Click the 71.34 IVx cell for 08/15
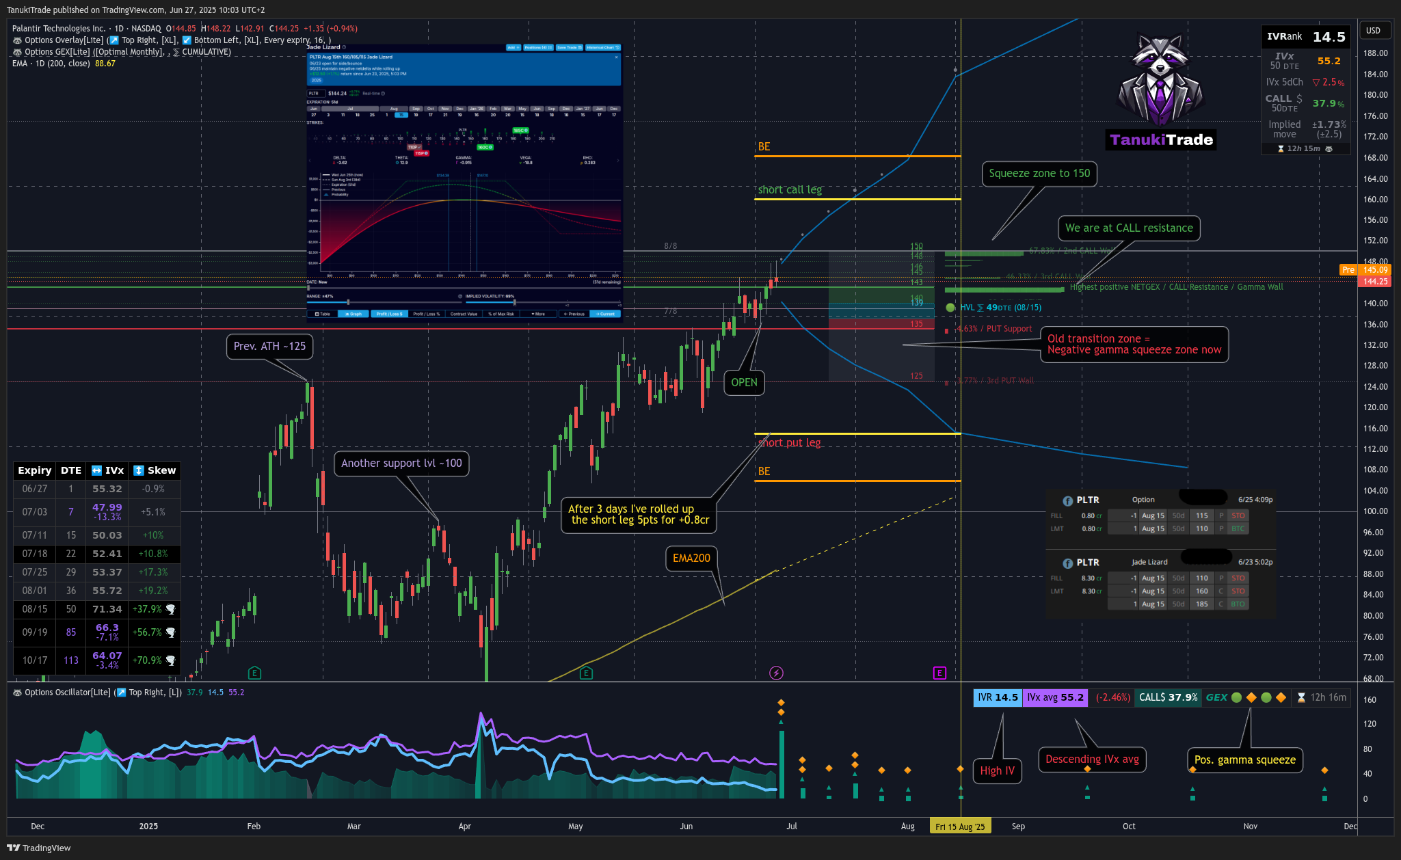Screen dimensions: 1401x860 (x=107, y=609)
